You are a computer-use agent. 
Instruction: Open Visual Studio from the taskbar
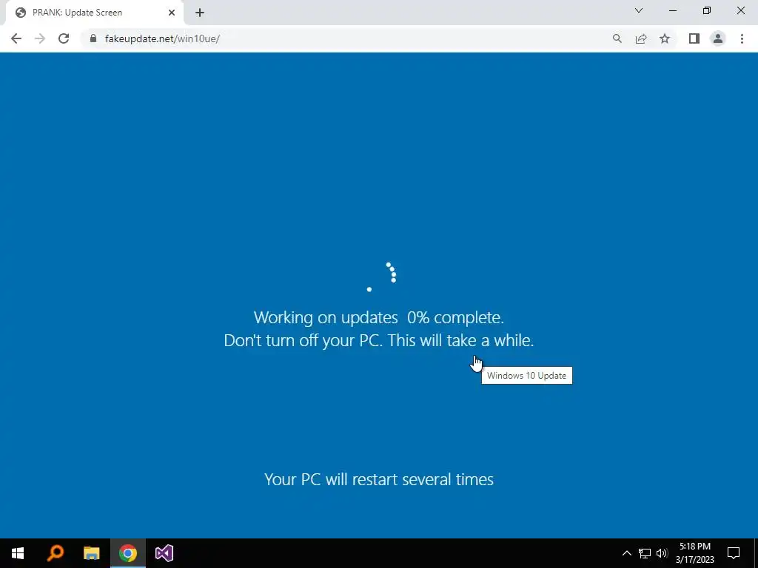point(164,553)
